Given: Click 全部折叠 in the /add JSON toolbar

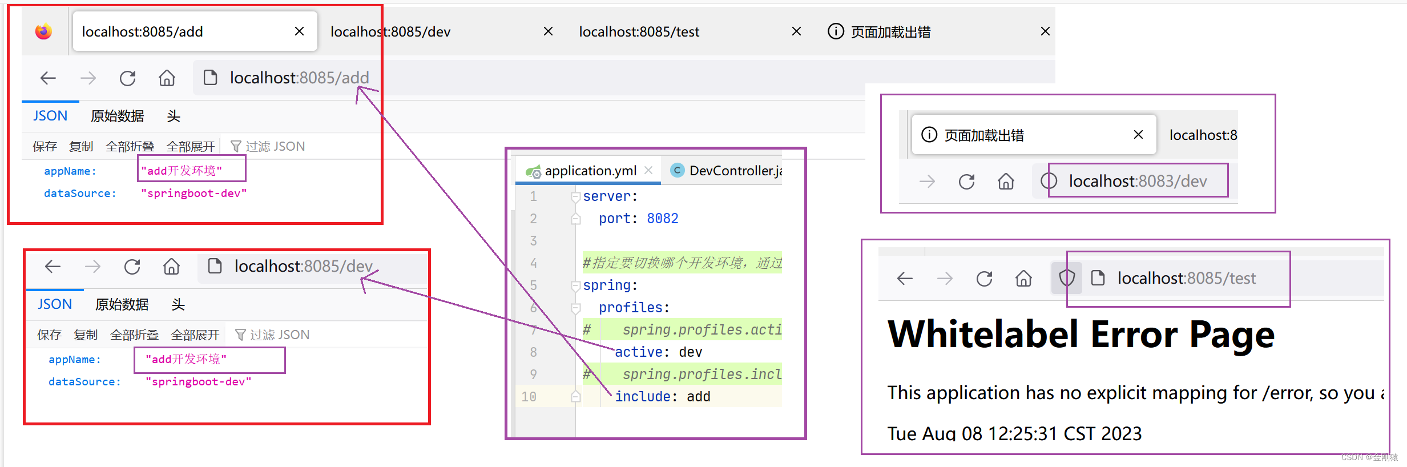Looking at the screenshot, I should (130, 146).
